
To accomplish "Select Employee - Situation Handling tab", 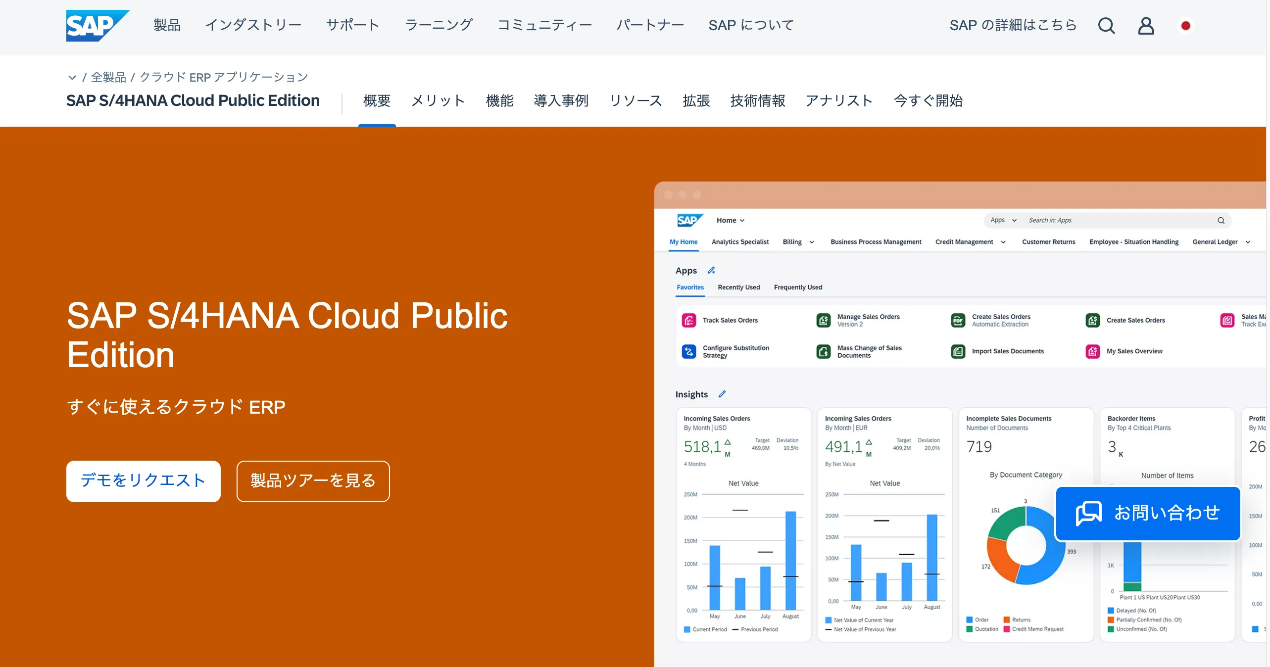I will click(x=1133, y=242).
